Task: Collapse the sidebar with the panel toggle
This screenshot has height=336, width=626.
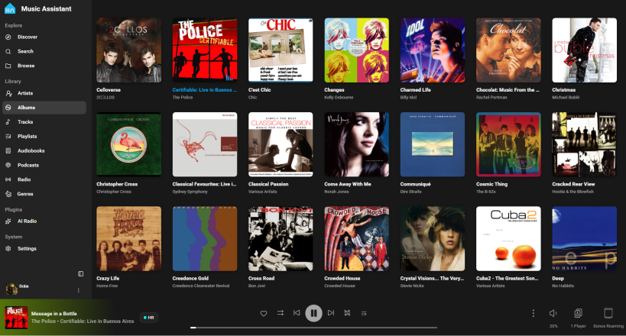Action: coord(81,273)
